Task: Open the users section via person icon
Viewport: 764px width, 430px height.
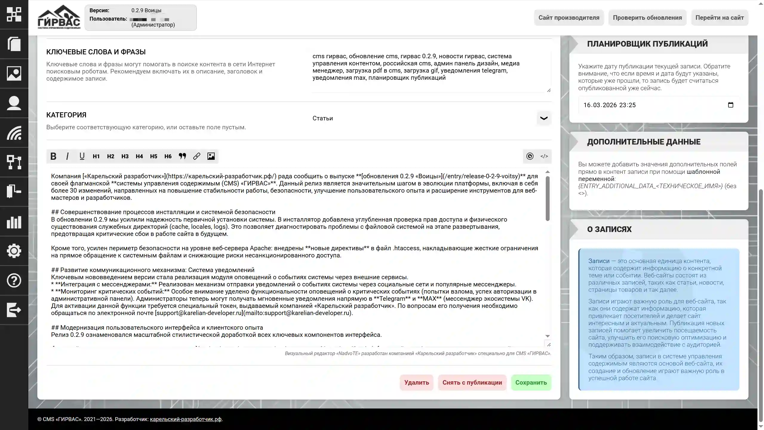Action: coord(14,103)
